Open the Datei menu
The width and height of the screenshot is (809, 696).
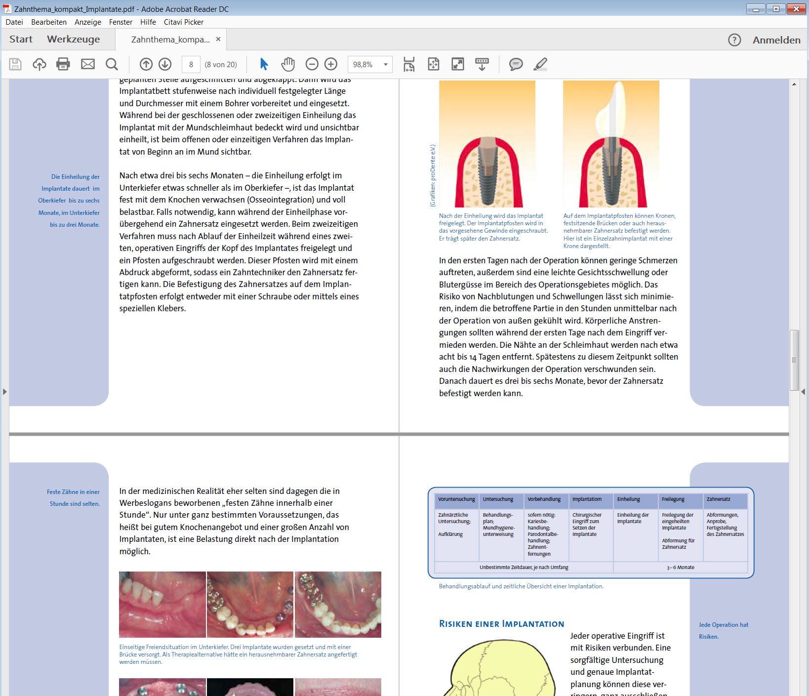tap(14, 22)
